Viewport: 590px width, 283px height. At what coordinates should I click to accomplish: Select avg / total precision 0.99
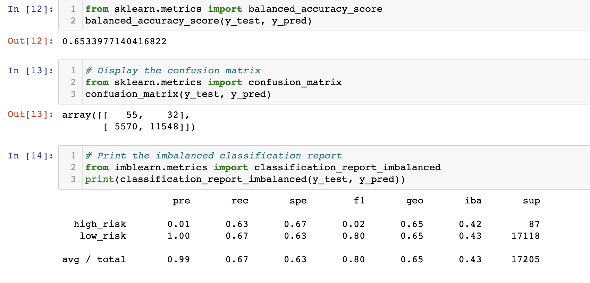point(179,259)
